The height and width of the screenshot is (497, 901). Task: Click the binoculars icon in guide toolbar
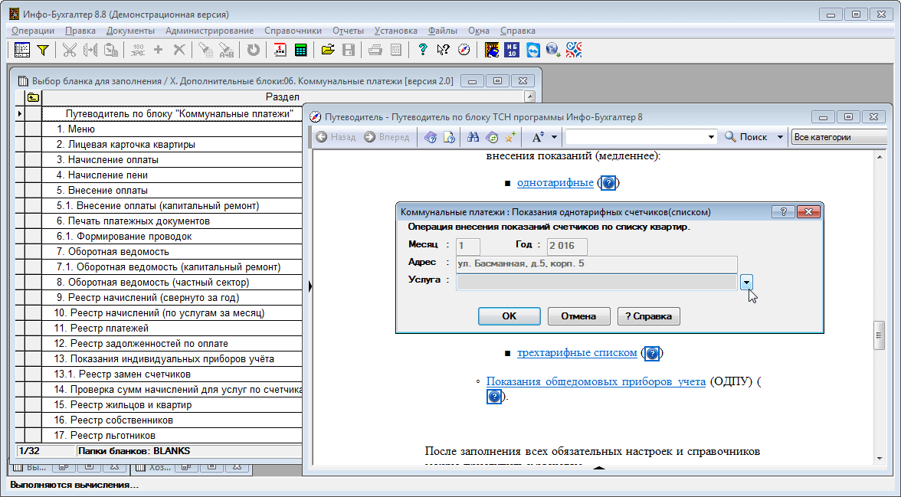tap(473, 137)
